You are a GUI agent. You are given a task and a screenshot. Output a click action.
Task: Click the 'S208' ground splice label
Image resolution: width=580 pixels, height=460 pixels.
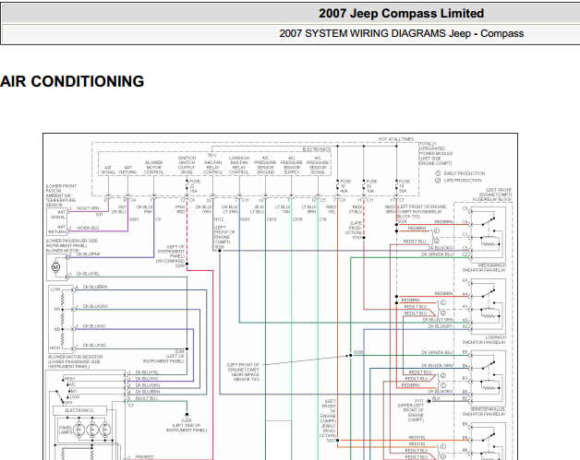tap(187, 420)
